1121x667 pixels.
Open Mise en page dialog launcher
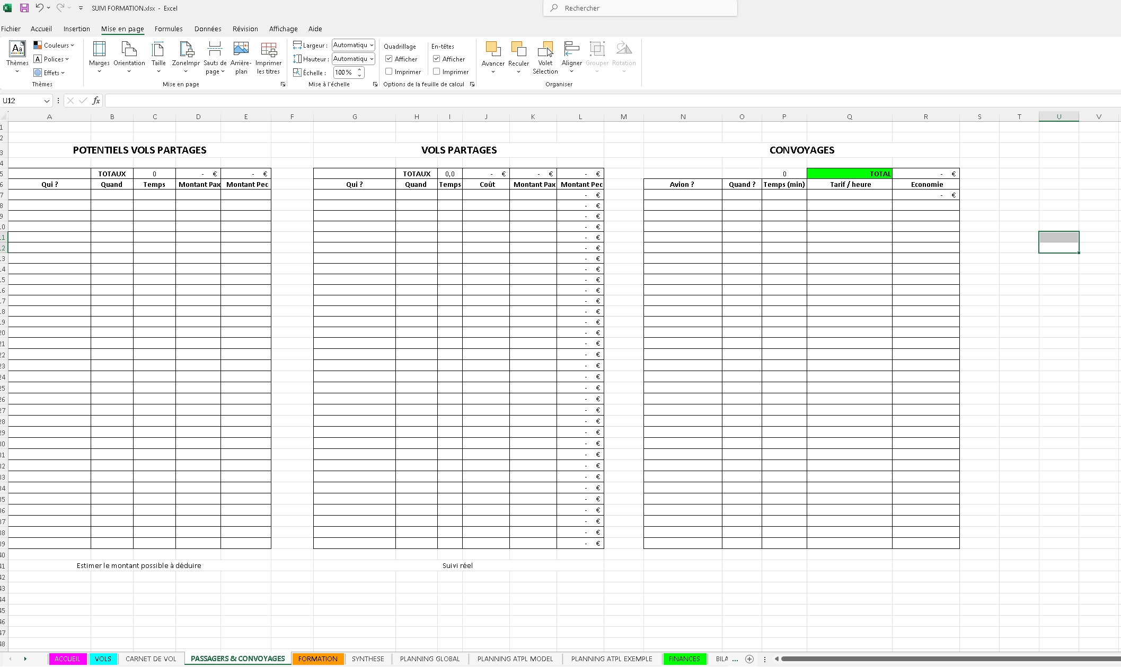coord(283,84)
